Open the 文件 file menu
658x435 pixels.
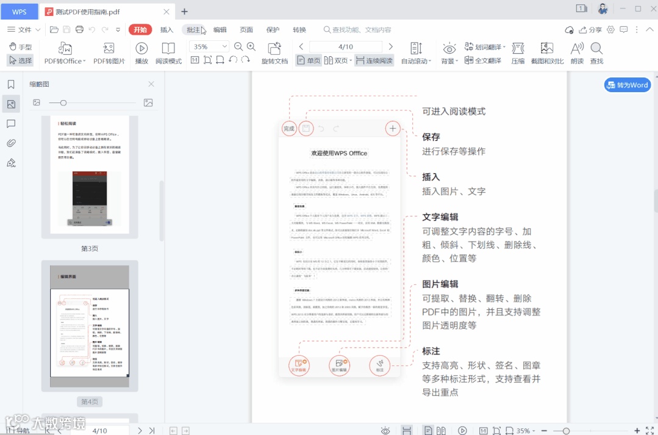coord(24,29)
